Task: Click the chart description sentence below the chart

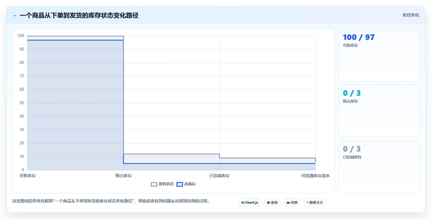Action: pyautogui.click(x=111, y=201)
